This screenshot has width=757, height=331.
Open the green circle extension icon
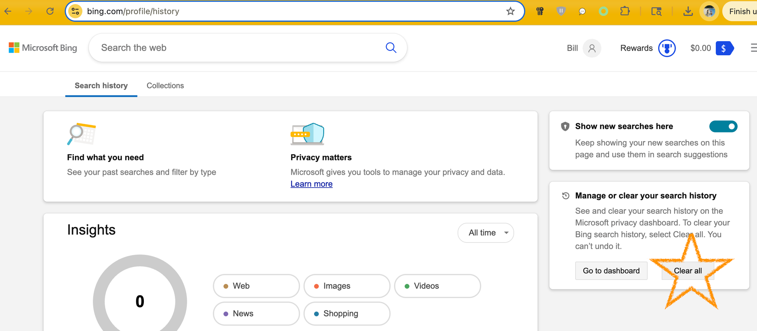[x=603, y=11]
